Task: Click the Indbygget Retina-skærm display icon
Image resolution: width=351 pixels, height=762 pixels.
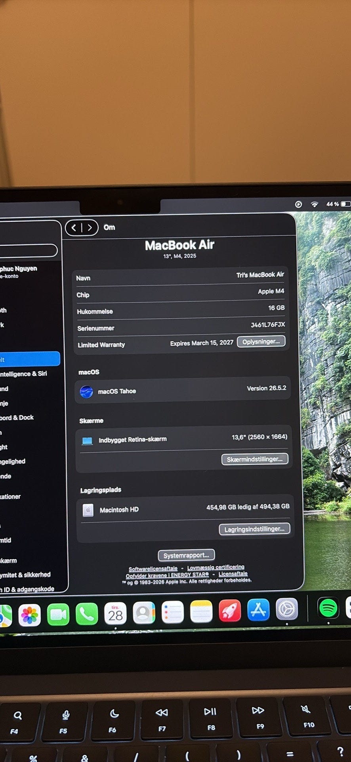Action: [87, 441]
